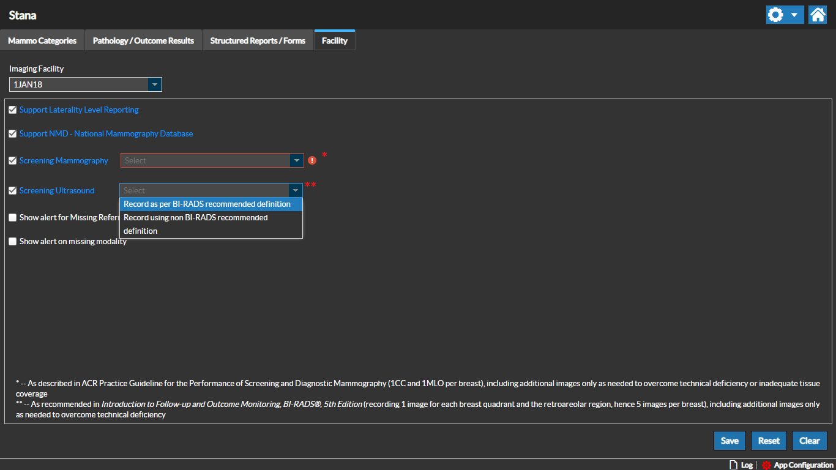Enable Show alert on missing modality
Viewport: 836px width, 470px height.
pyautogui.click(x=13, y=242)
